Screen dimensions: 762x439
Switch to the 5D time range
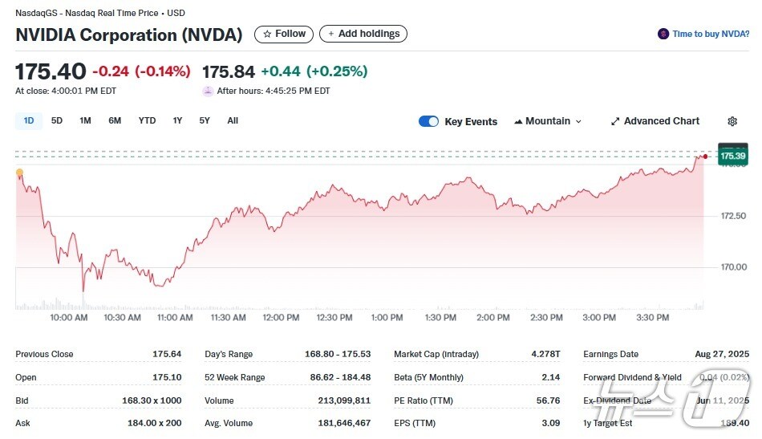pos(57,120)
